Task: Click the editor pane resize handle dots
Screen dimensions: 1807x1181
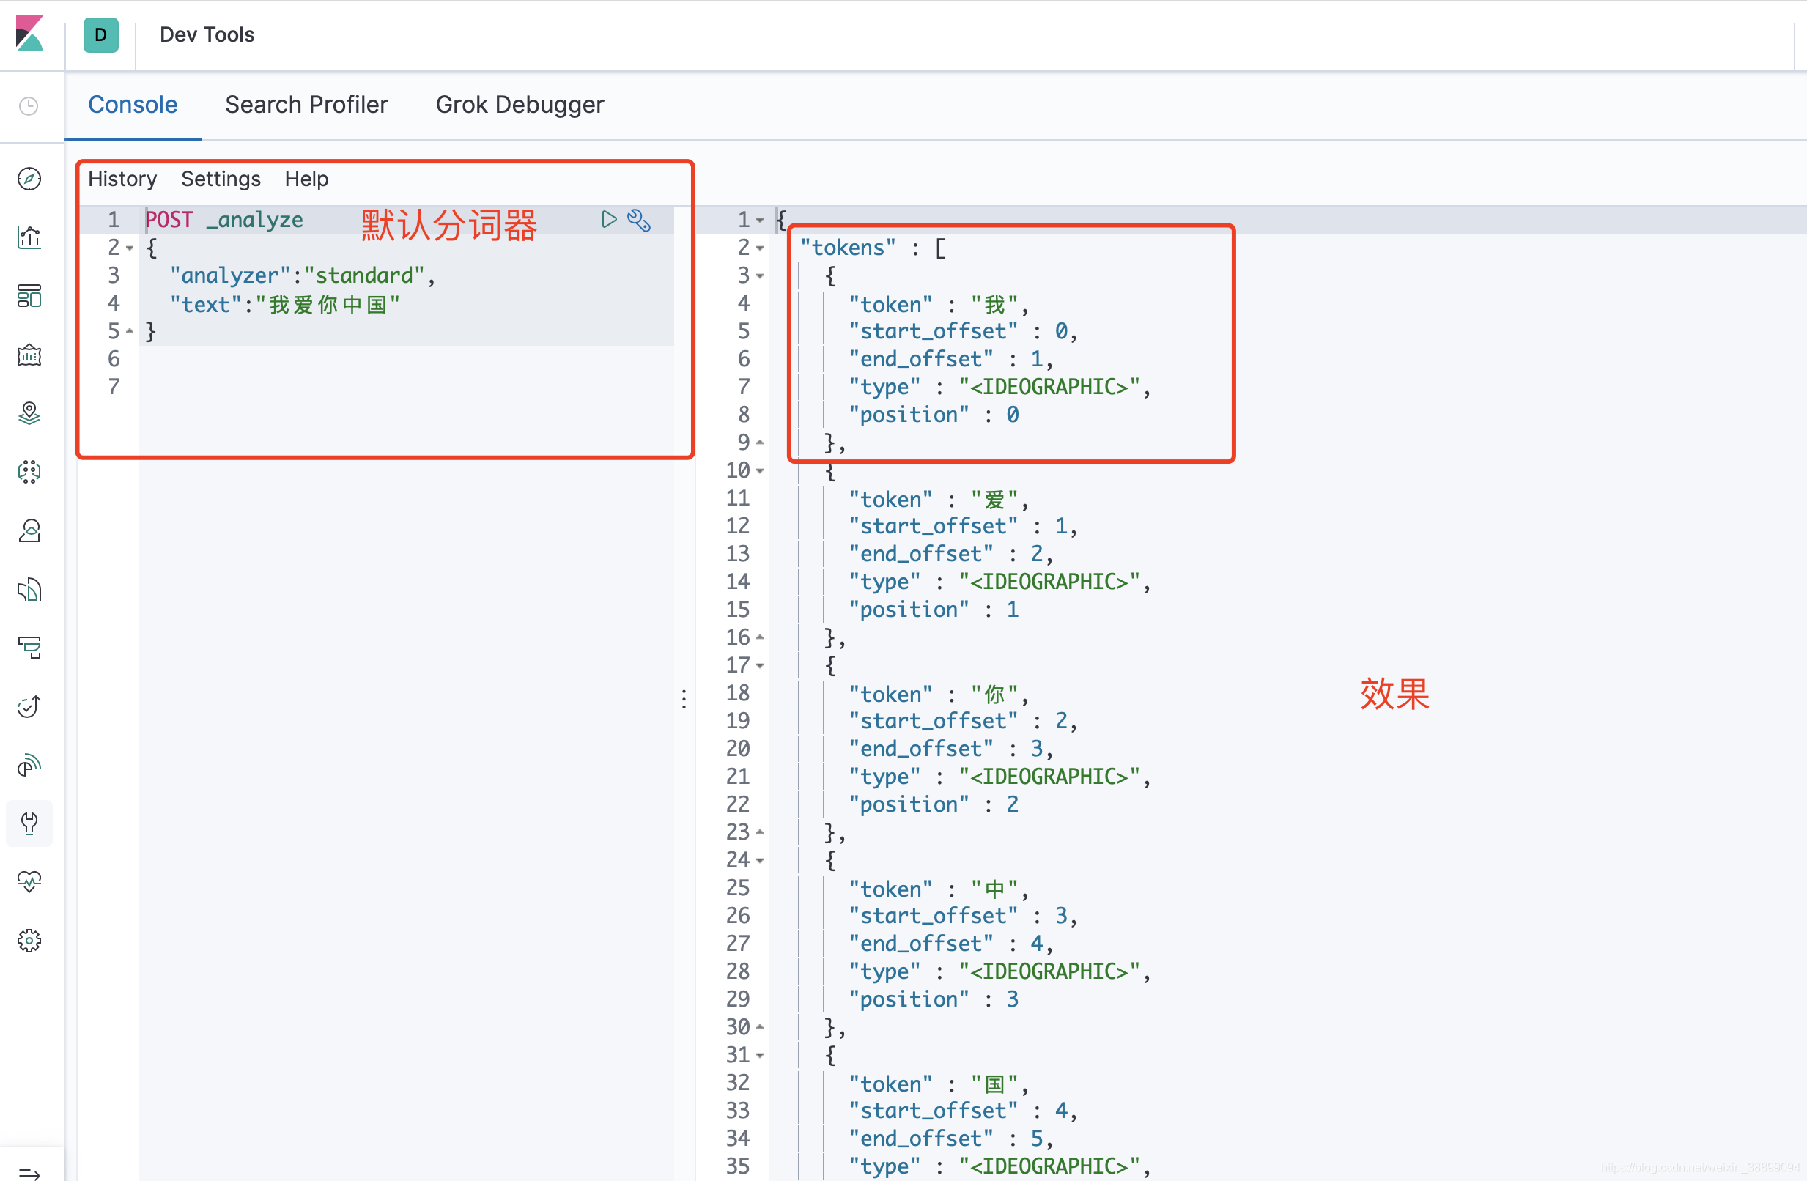Action: [684, 698]
